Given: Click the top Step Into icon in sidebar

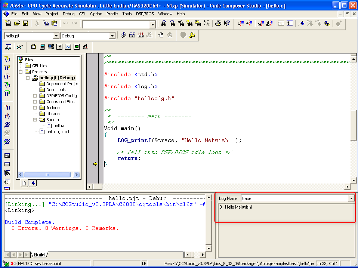Looking at the screenshot, I should click(x=7, y=59).
